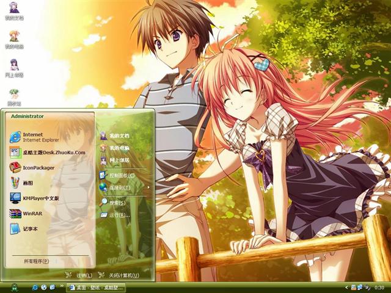Open 画图 paint program in Start menu
This screenshot has width=391, height=293.
pos(21,183)
